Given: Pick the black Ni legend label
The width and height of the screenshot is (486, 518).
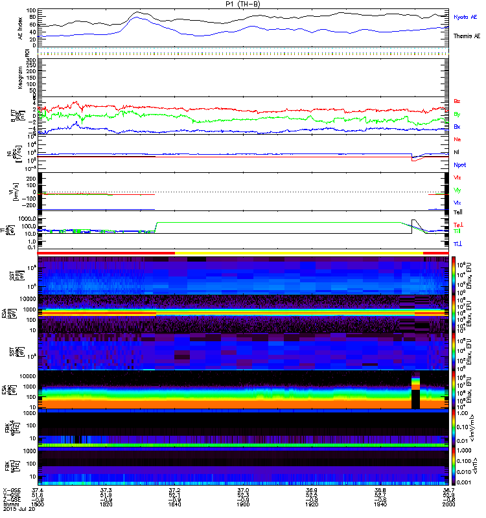Looking at the screenshot, I should coord(456,152).
